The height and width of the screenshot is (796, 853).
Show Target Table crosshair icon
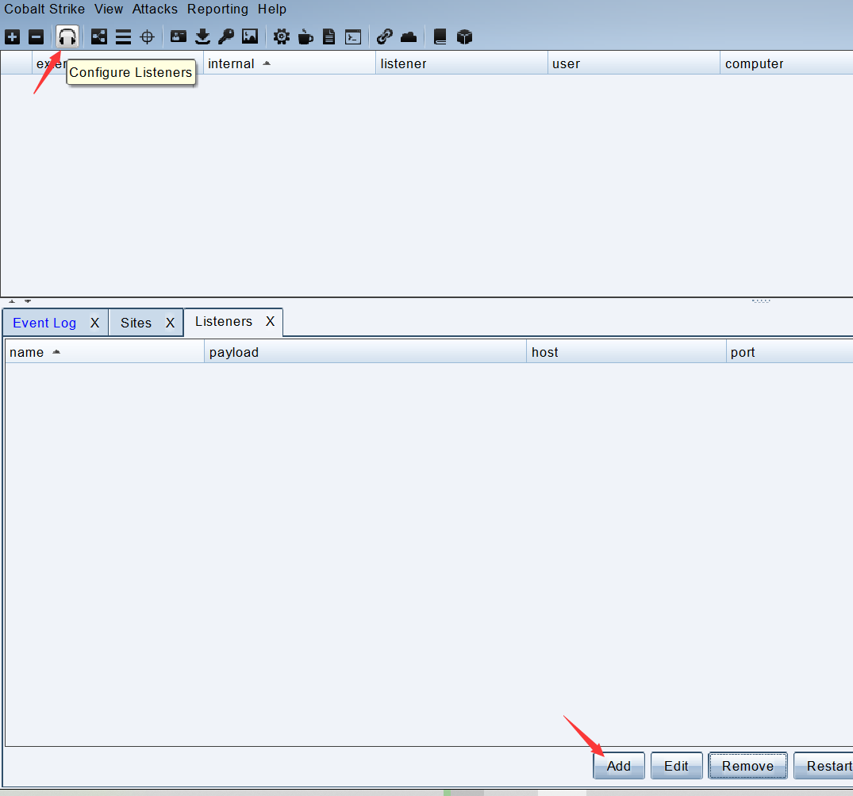point(147,37)
